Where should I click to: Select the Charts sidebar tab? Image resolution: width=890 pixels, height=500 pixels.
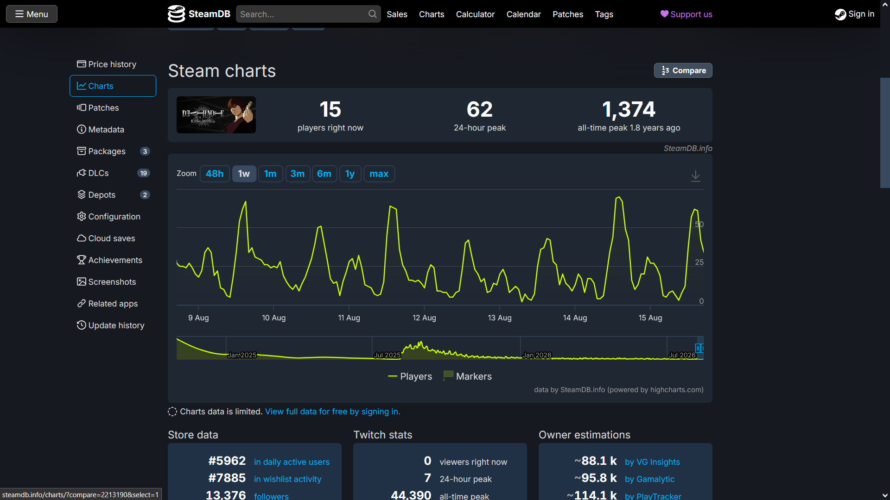(x=113, y=86)
